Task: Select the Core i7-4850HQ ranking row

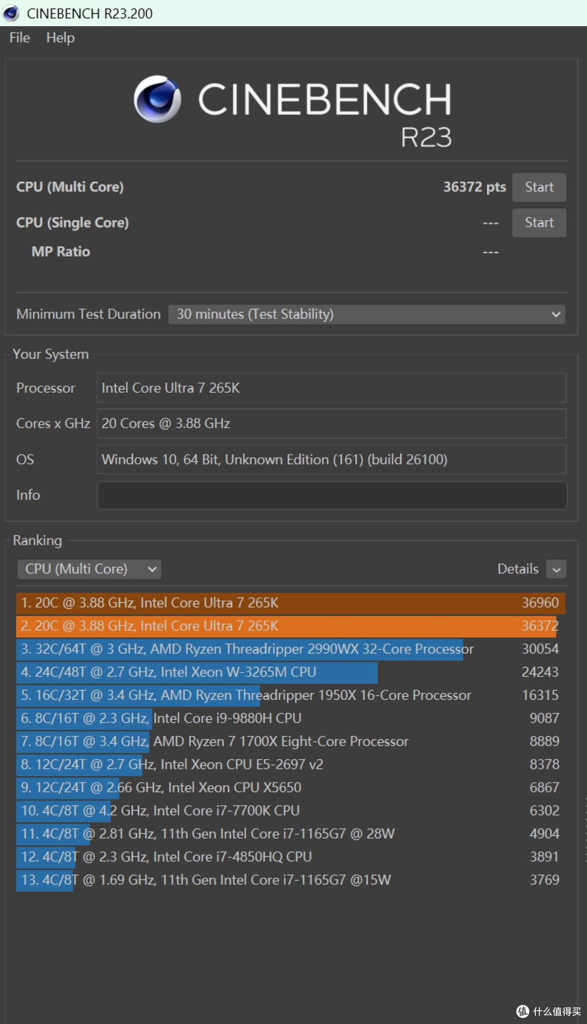Action: (291, 857)
